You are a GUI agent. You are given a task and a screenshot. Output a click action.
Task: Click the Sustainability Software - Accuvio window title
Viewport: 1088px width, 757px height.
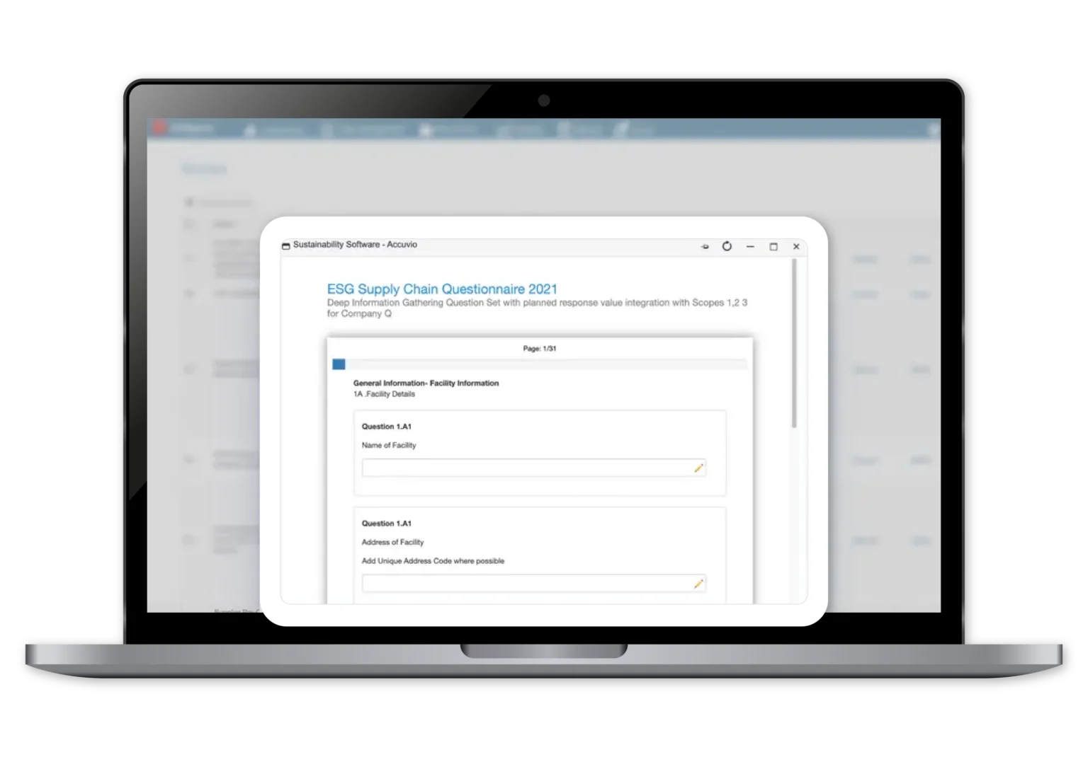click(355, 245)
